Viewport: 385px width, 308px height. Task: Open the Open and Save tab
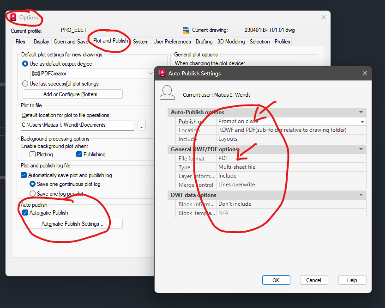coord(71,42)
